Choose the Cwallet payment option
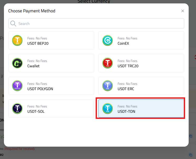Viewport: 196px width, 159px height. (51, 63)
